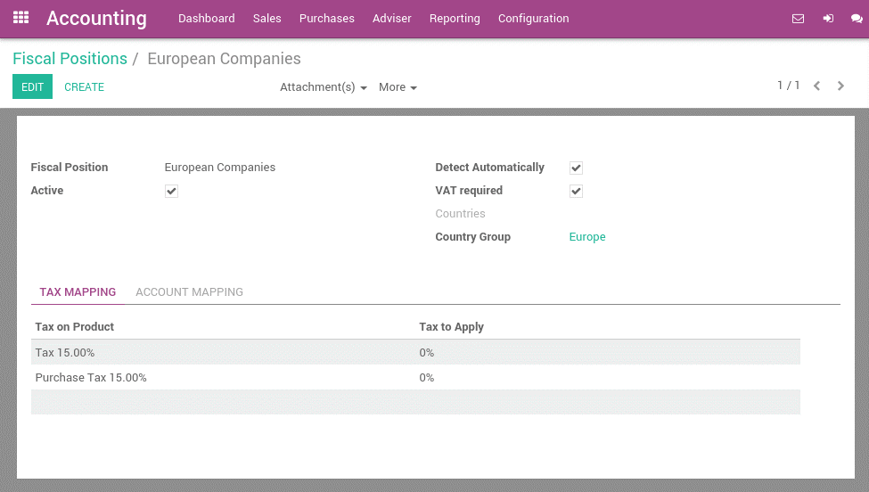Open the Configuration menu
The width and height of the screenshot is (869, 492).
point(533,19)
